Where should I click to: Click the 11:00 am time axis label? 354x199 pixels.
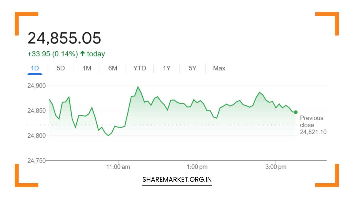click(x=118, y=167)
